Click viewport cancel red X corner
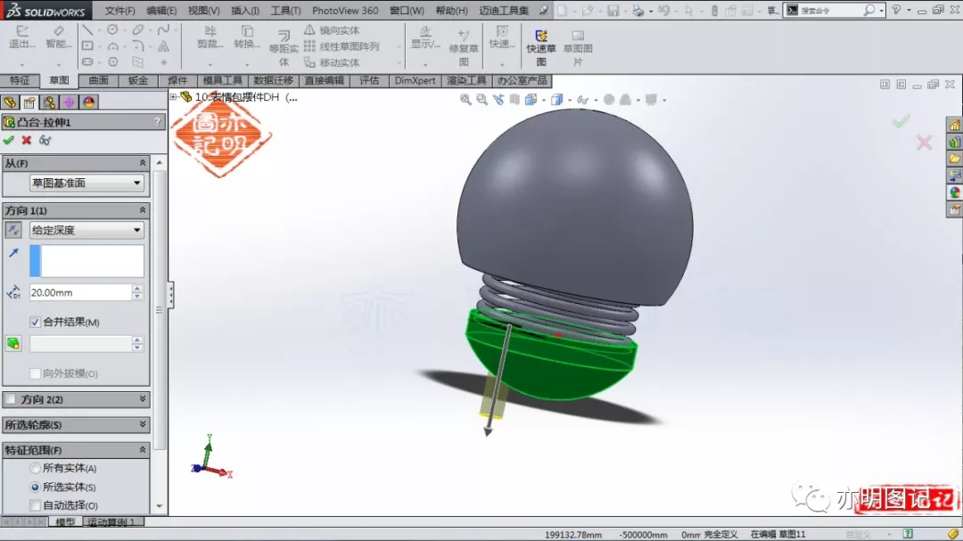This screenshot has height=541, width=963. tap(924, 143)
